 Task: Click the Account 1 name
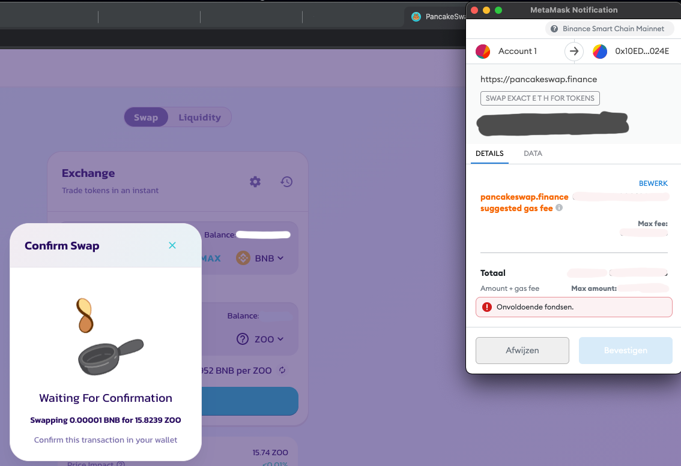point(517,51)
